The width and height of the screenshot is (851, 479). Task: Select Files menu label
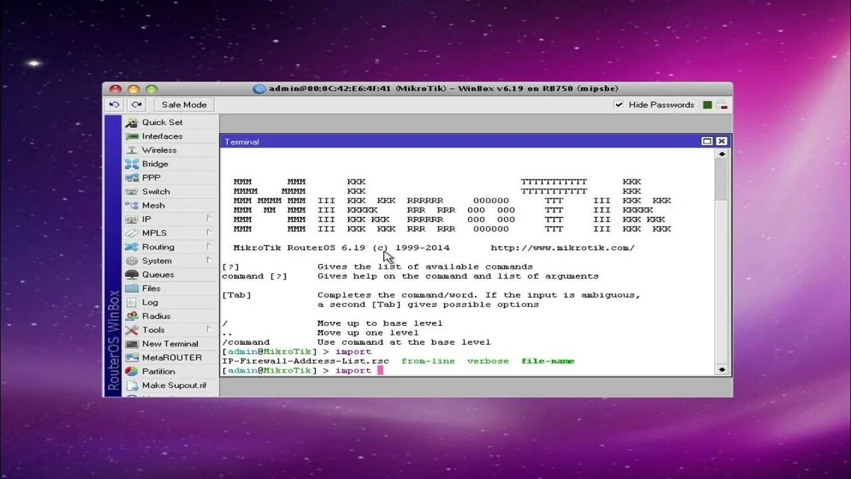click(x=151, y=288)
